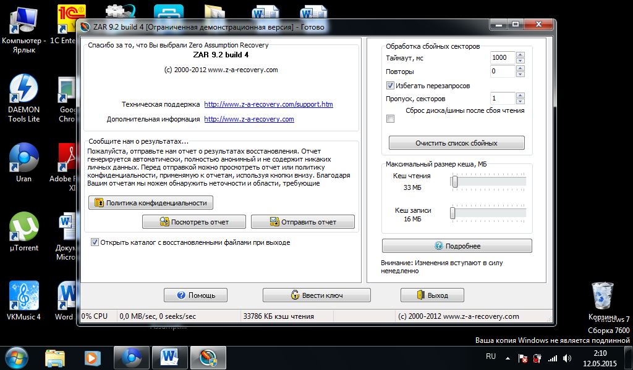Viewport: 633px width, 370px height.
Task: Open the www.z-a-recovery.com additional info link
Action: 249,119
